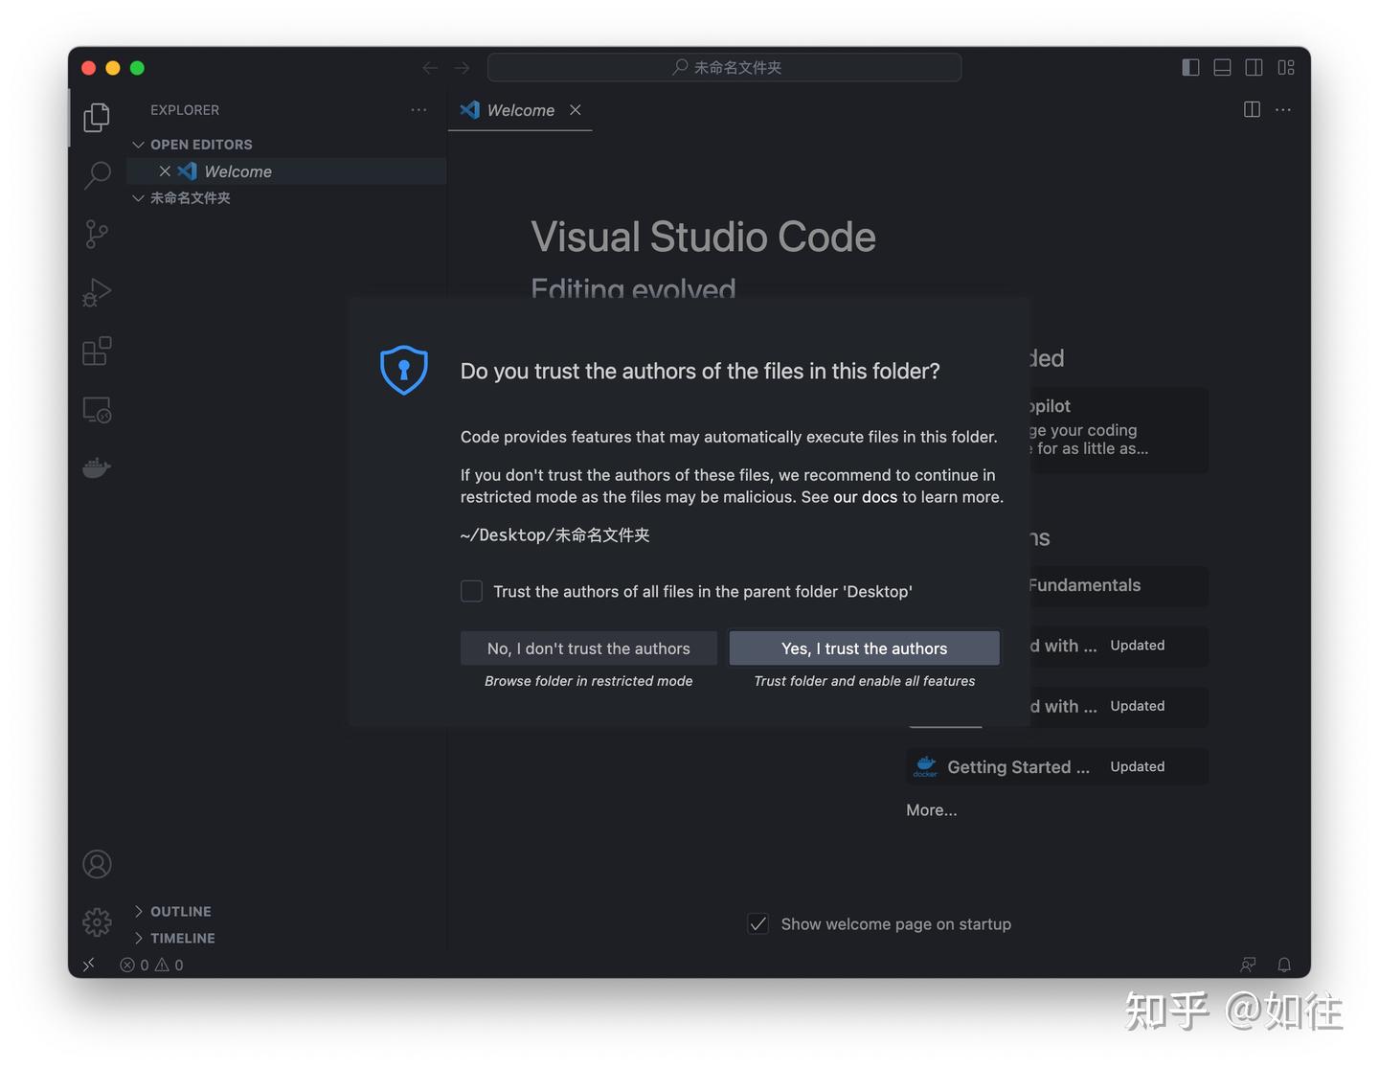Open the 'our docs' link

coord(864,497)
